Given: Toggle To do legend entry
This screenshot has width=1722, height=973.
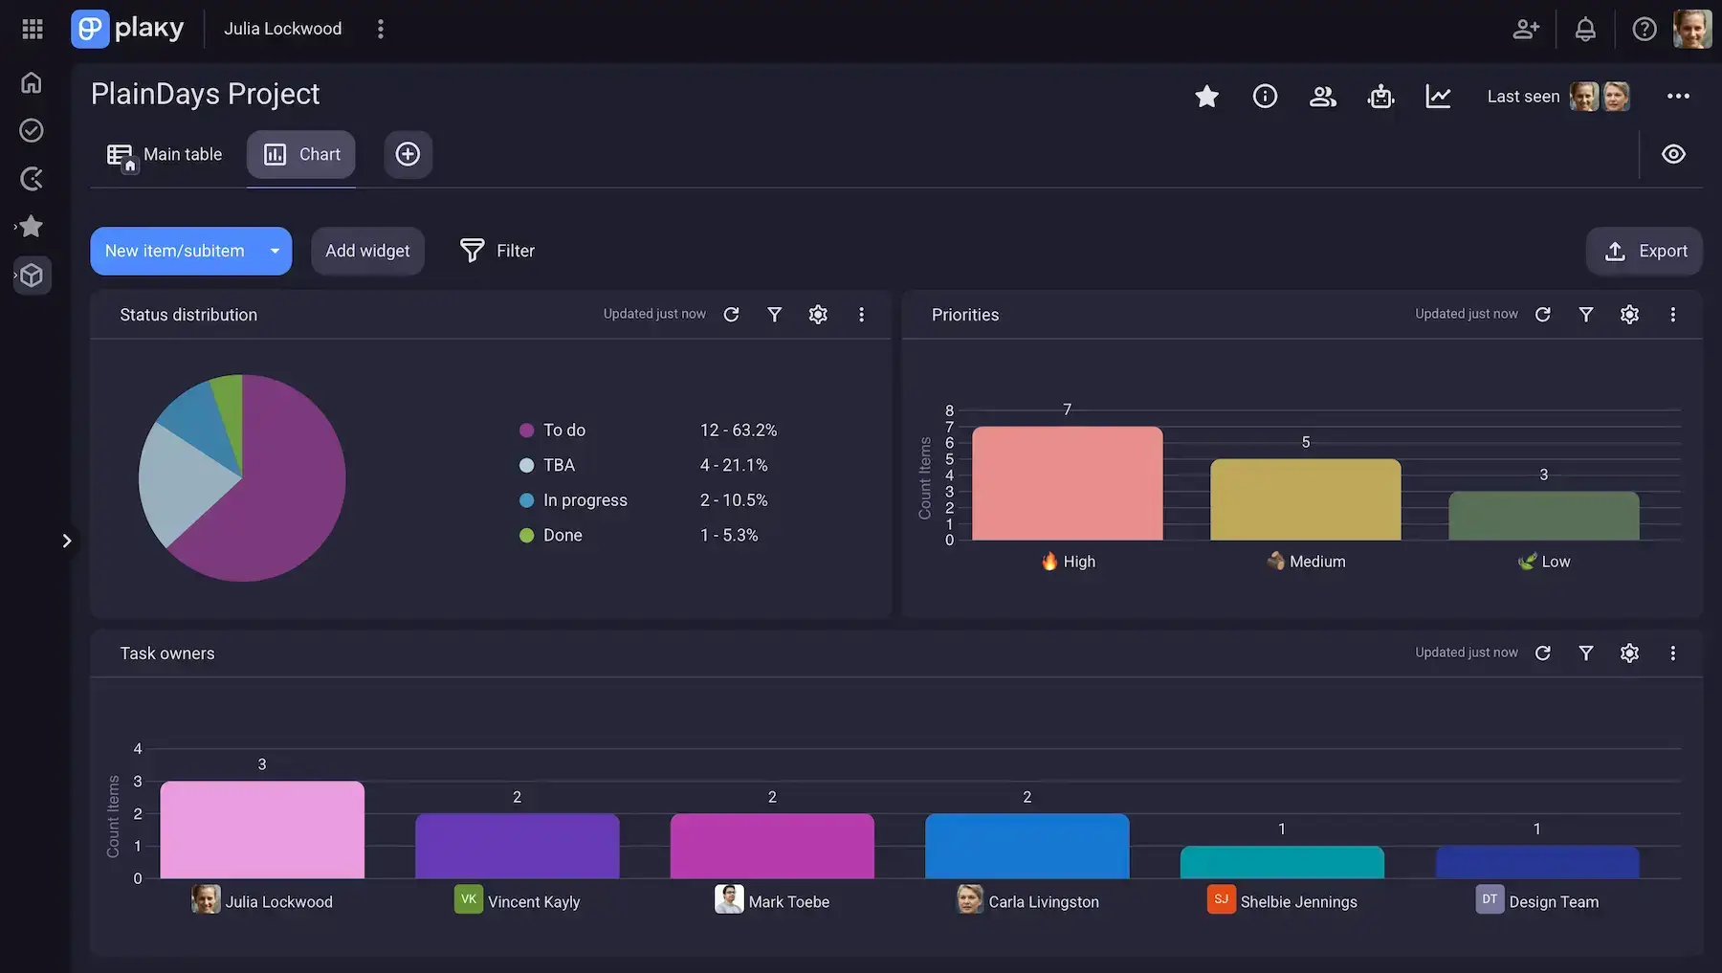Looking at the screenshot, I should 552,431.
